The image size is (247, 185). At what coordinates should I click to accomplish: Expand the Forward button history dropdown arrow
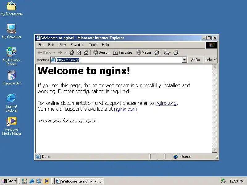click(65, 52)
